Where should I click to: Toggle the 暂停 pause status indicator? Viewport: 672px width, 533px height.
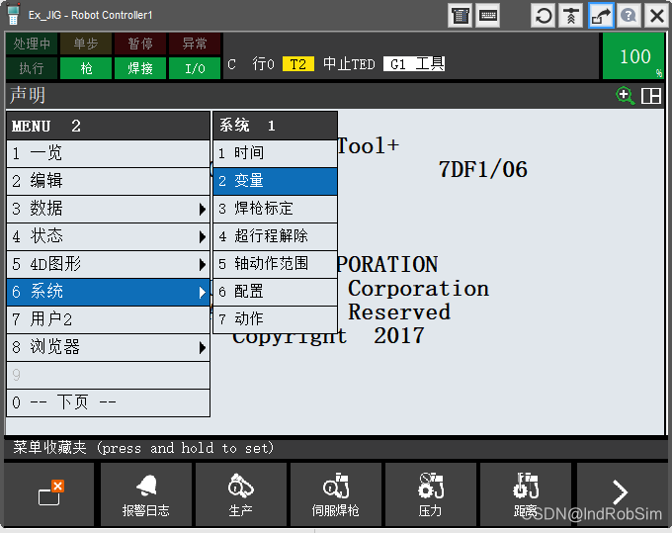(140, 44)
